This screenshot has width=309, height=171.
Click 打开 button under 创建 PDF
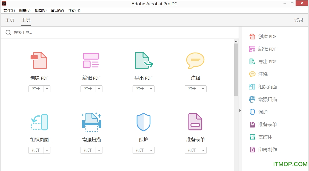[x=36, y=89]
